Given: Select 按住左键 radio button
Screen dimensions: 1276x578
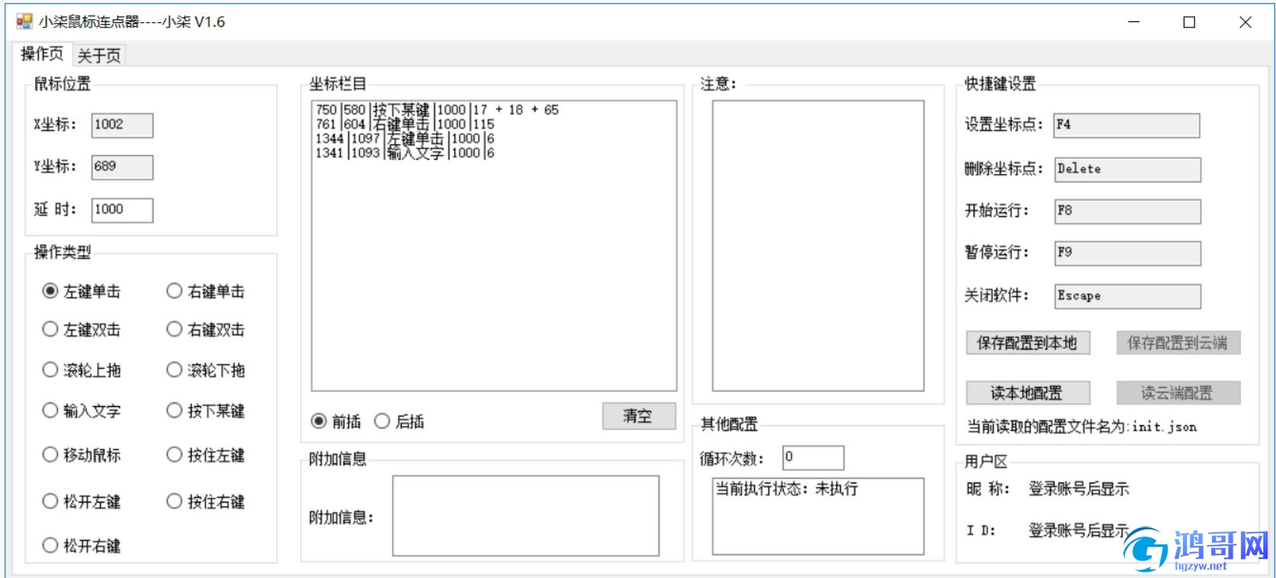Looking at the screenshot, I should pyautogui.click(x=205, y=454).
